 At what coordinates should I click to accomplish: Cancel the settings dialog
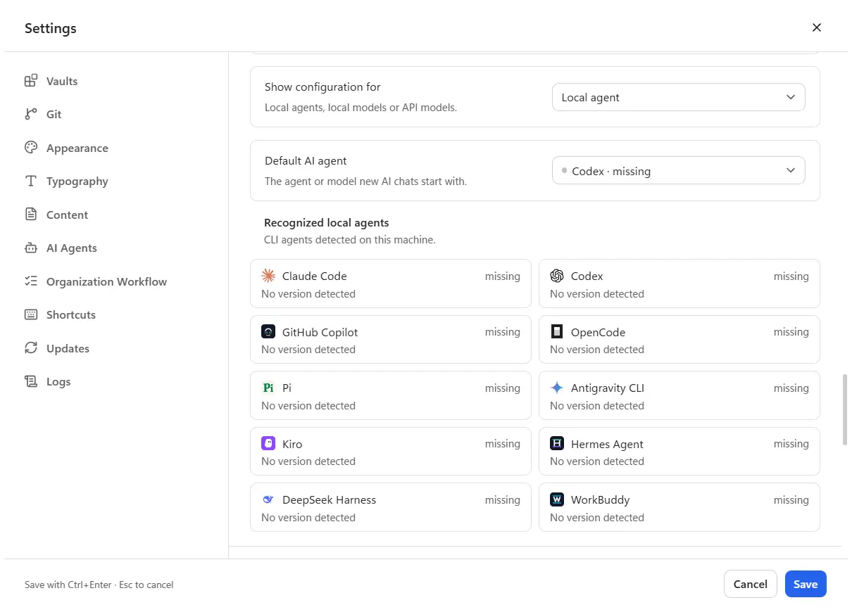tap(750, 584)
